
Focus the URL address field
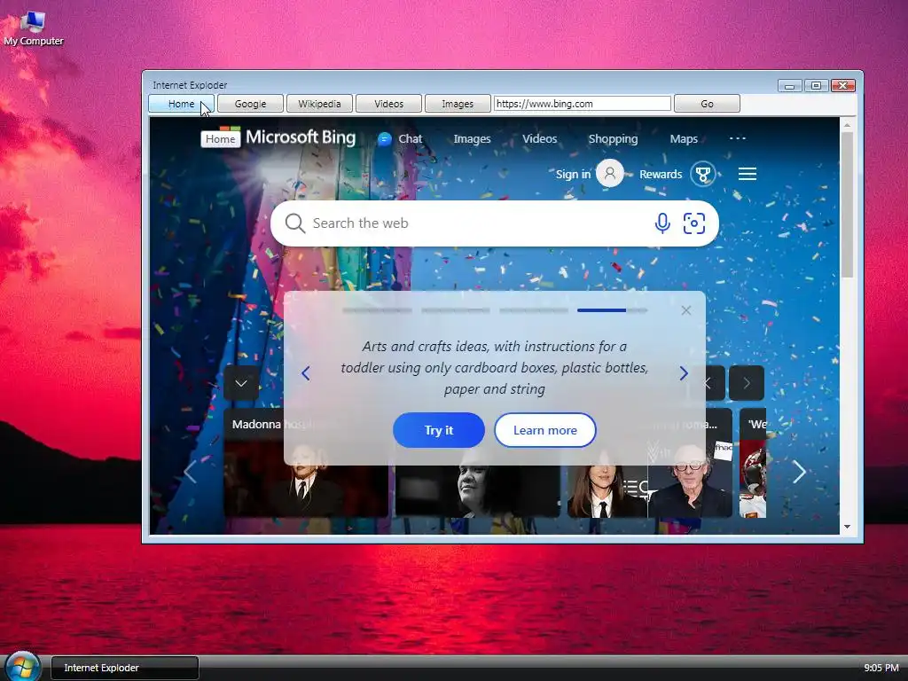[x=582, y=104]
